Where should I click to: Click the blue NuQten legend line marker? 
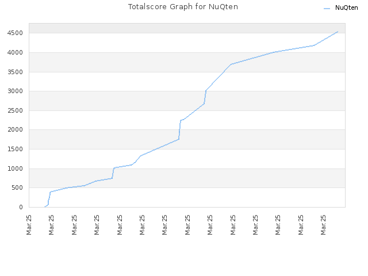coord(327,9)
